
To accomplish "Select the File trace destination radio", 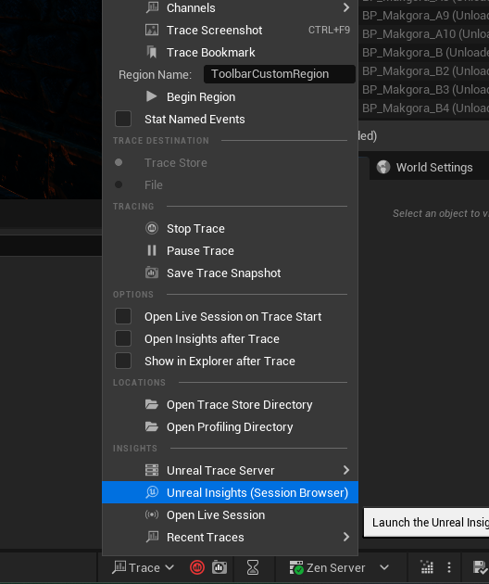I will [119, 184].
